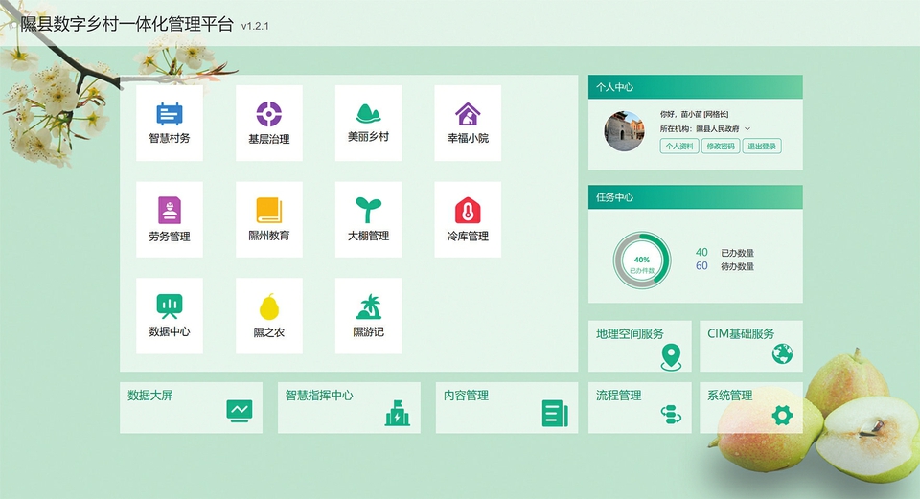Open the 数据大屏 tile

(177, 408)
